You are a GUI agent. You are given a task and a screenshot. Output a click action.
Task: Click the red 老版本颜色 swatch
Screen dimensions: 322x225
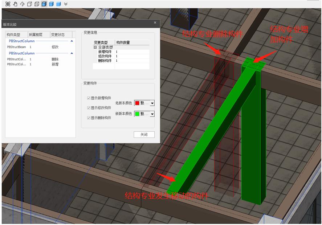[138, 103]
